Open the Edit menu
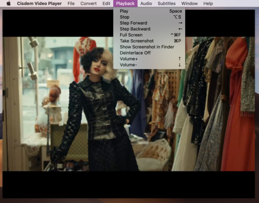This screenshot has height=203, width=259. coord(106,4)
